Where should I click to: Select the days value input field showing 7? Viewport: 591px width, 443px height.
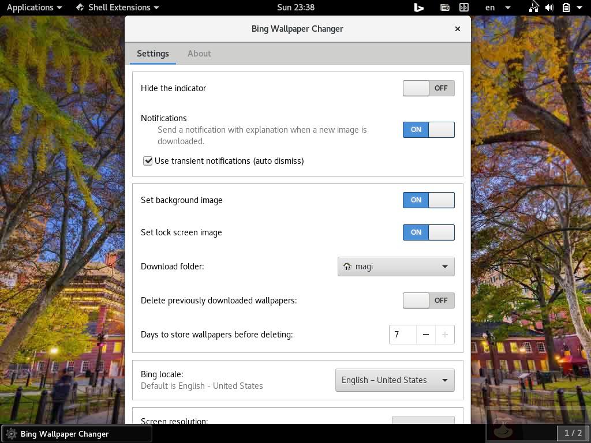click(402, 335)
